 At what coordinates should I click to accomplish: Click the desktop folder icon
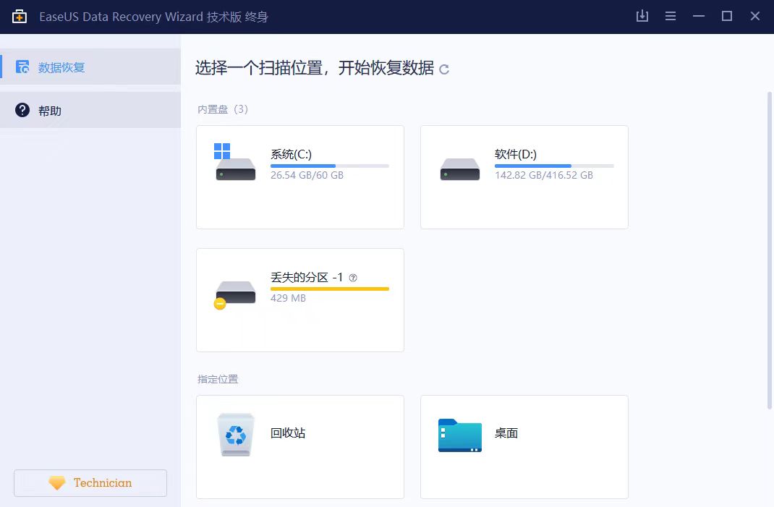459,435
